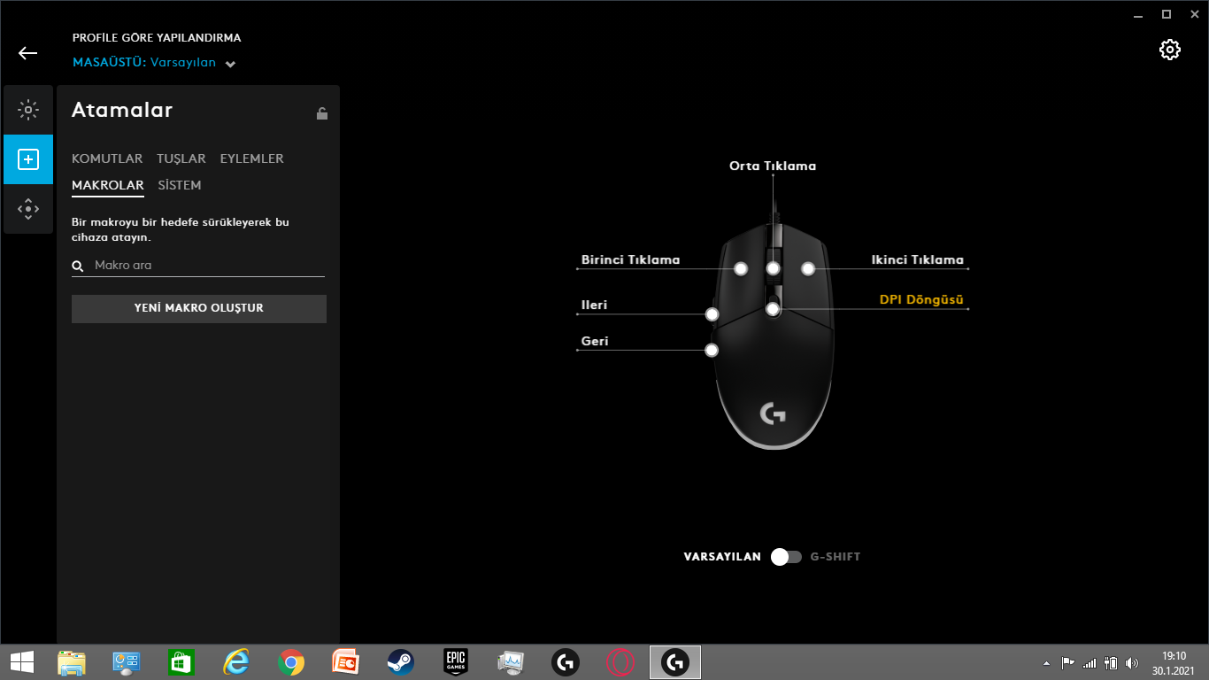Image resolution: width=1209 pixels, height=680 pixels.
Task: Click the Ikinci Tıklama label
Action: click(x=918, y=259)
